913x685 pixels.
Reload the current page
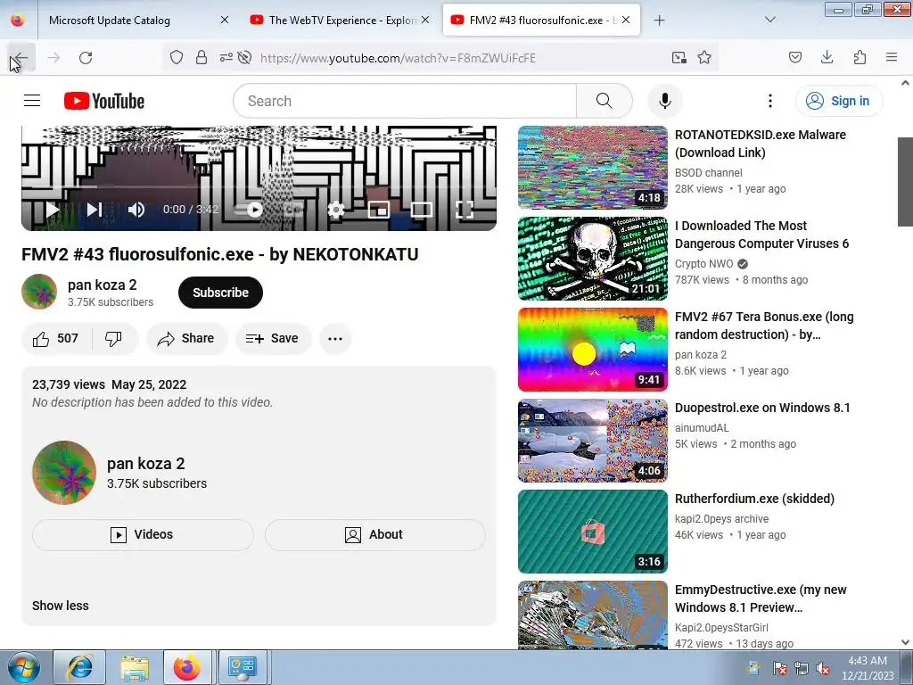coord(86,58)
